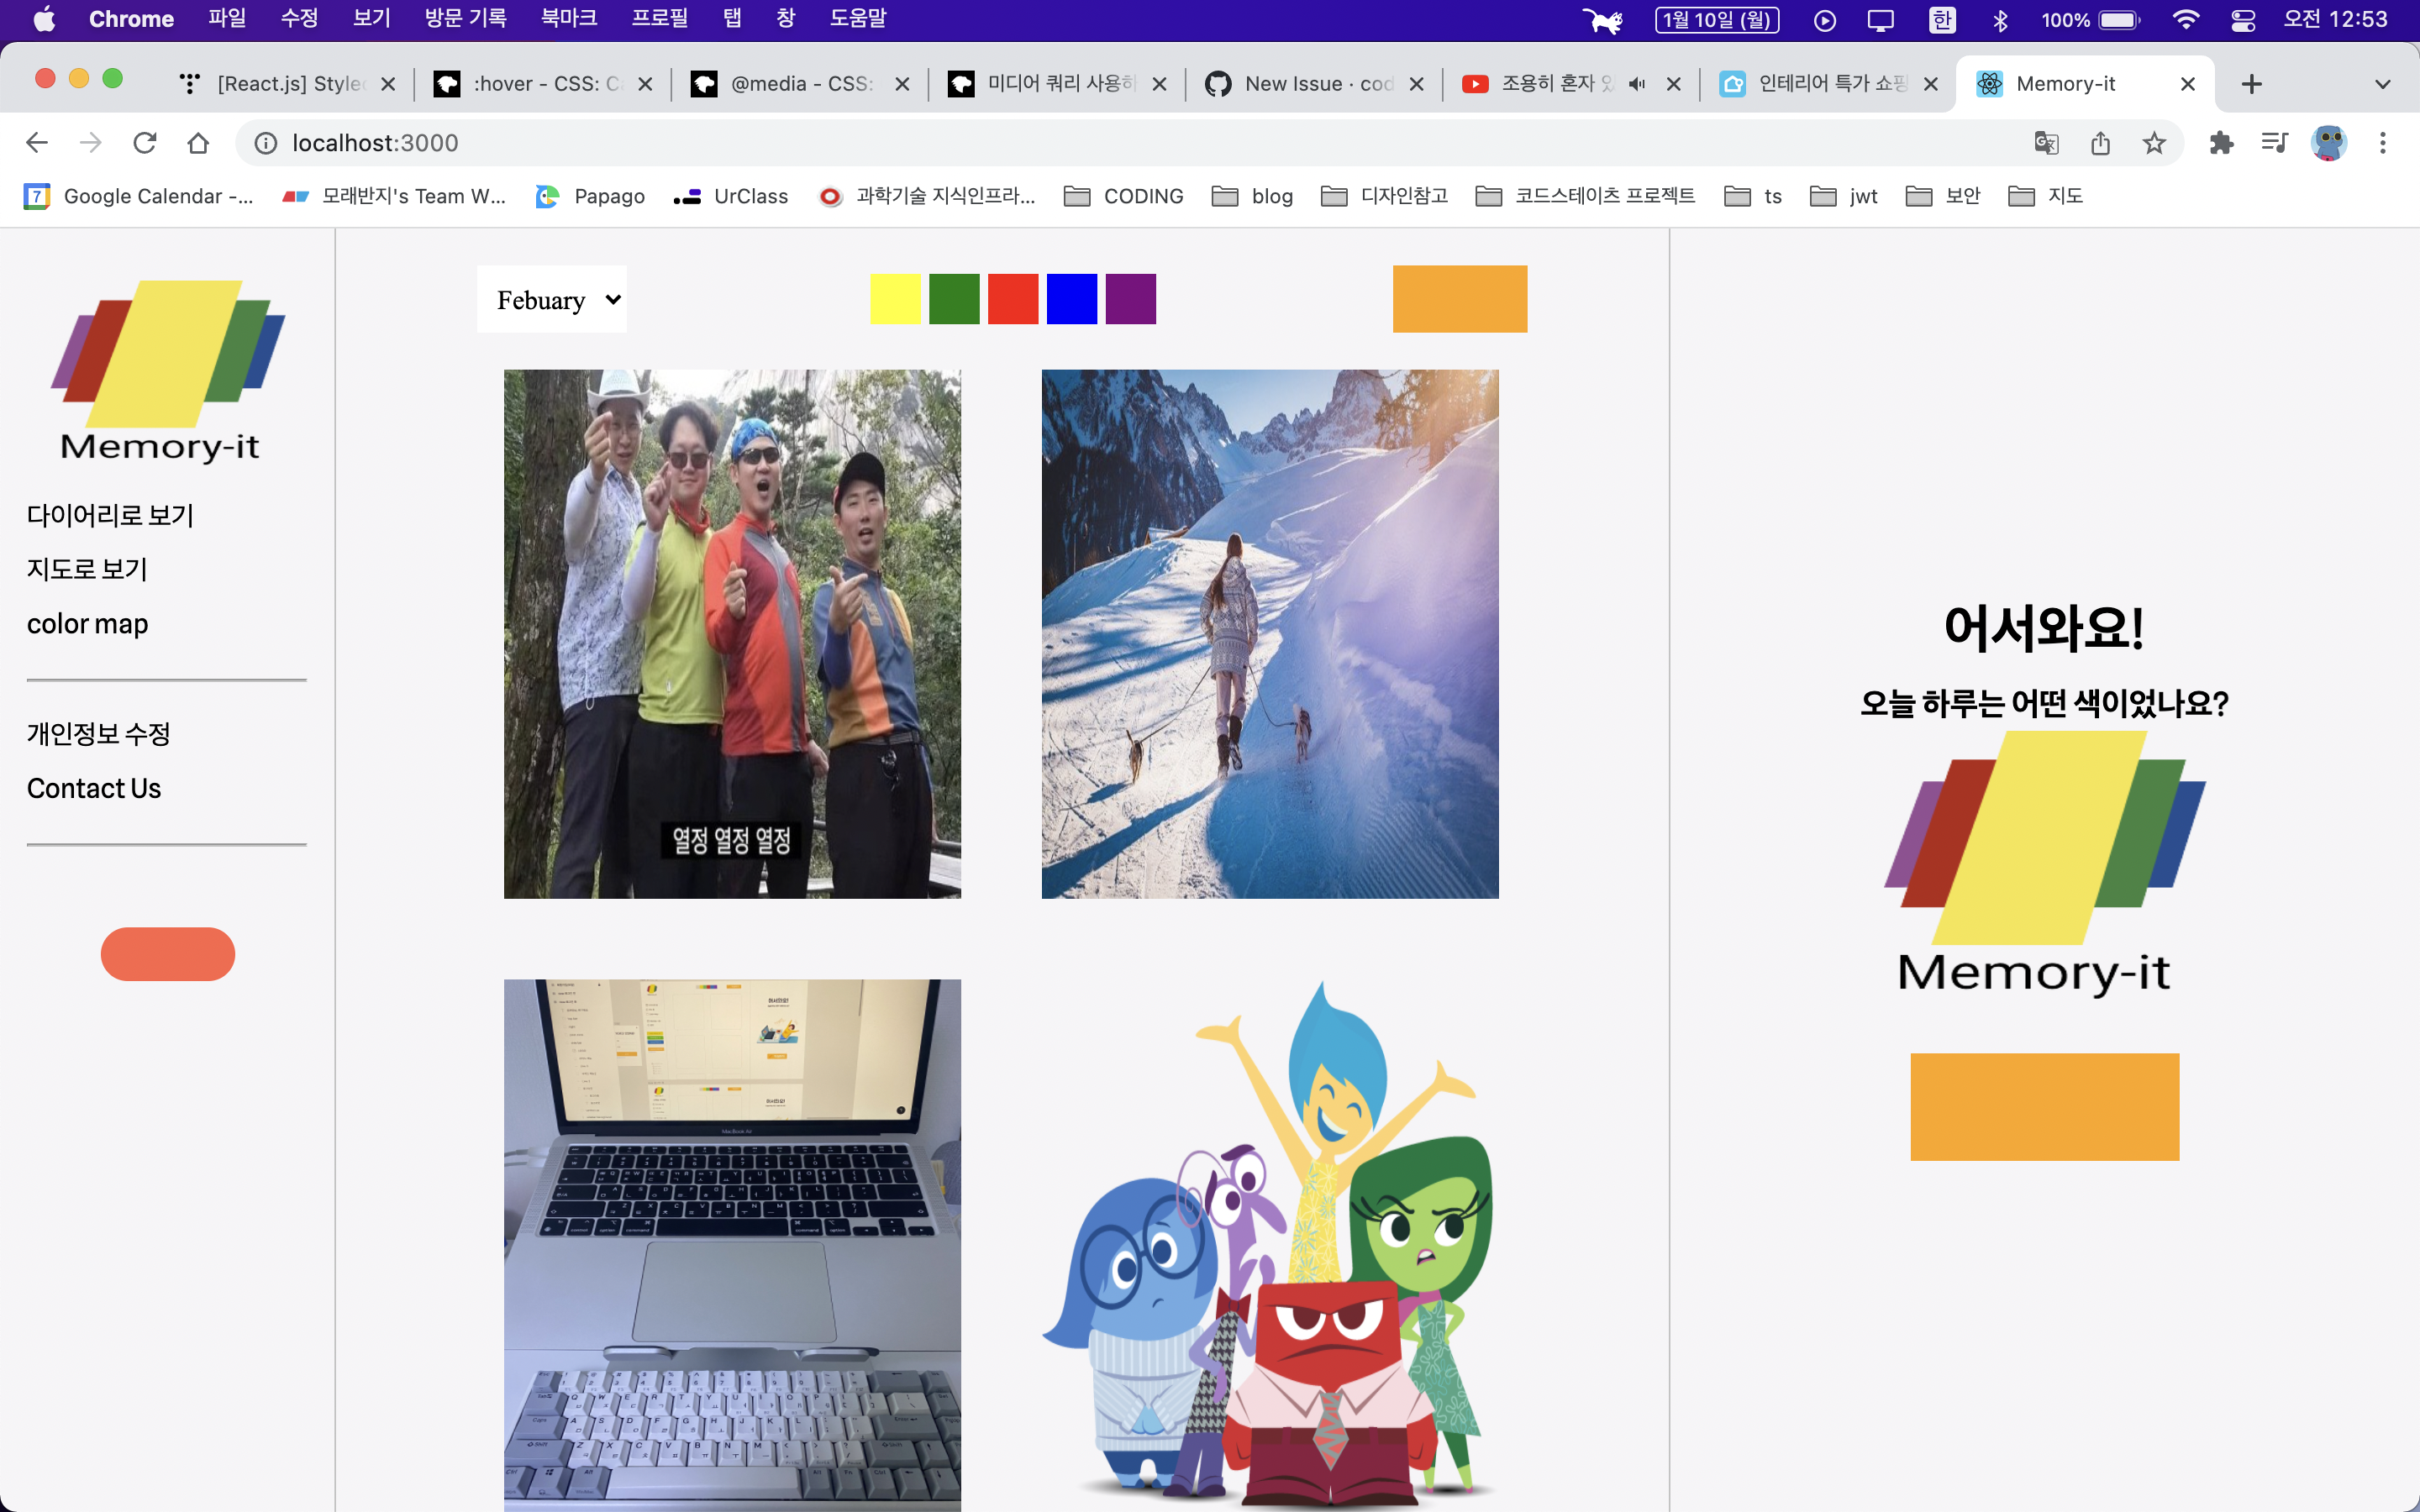Bookmark this page with the star icon
Screen dimensions: 2420x1512
(x=2154, y=143)
